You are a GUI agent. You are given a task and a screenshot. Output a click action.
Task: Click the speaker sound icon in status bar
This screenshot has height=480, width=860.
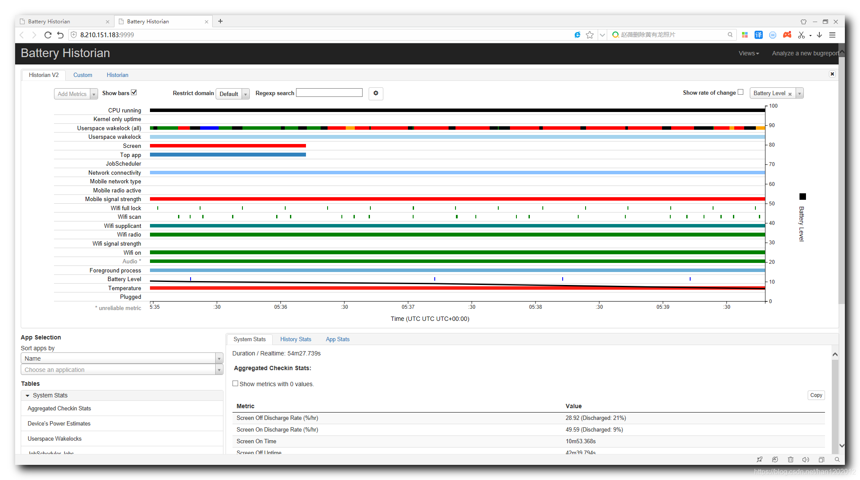[x=806, y=460]
